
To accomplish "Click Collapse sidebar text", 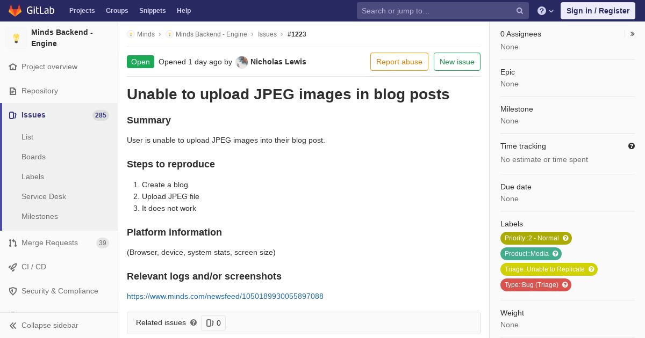I will tap(50, 326).
